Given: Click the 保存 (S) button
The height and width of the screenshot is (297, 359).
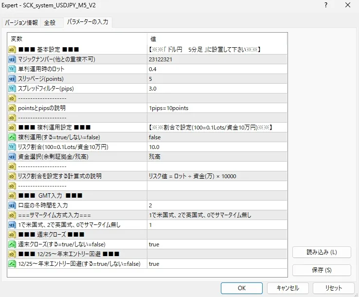Looking at the screenshot, I should click(322, 270).
